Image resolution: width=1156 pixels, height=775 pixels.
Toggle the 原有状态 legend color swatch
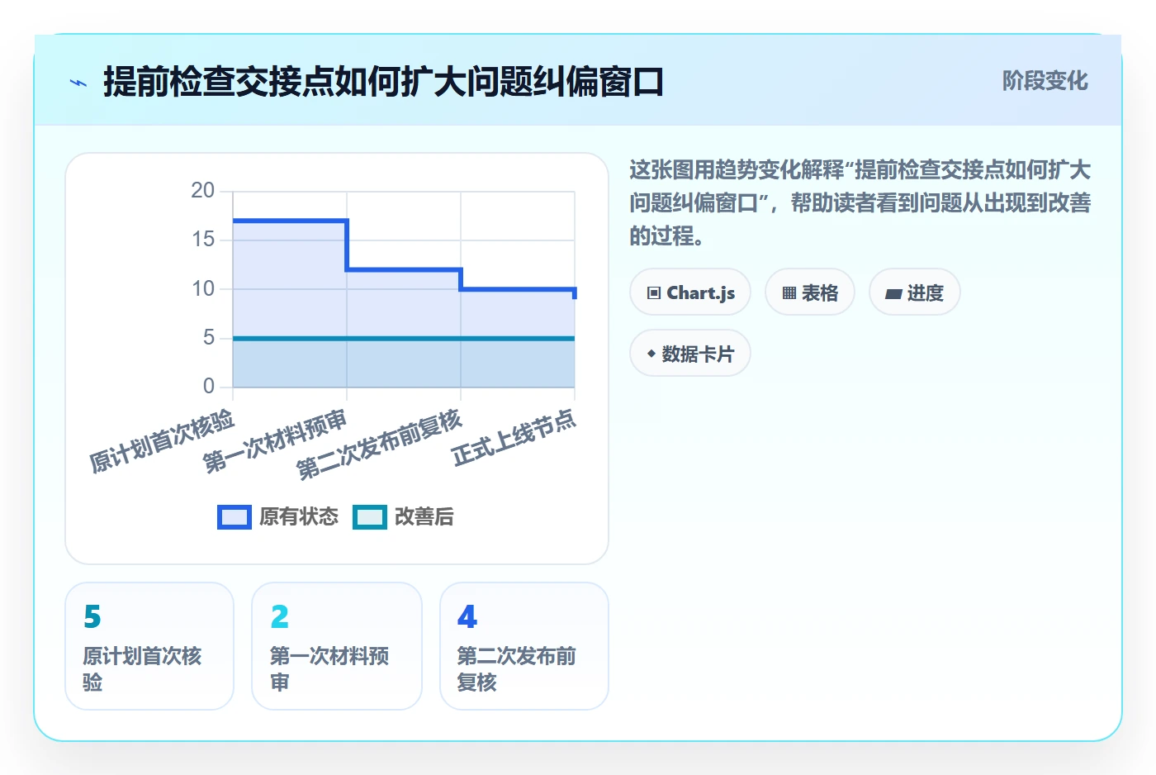tap(235, 517)
